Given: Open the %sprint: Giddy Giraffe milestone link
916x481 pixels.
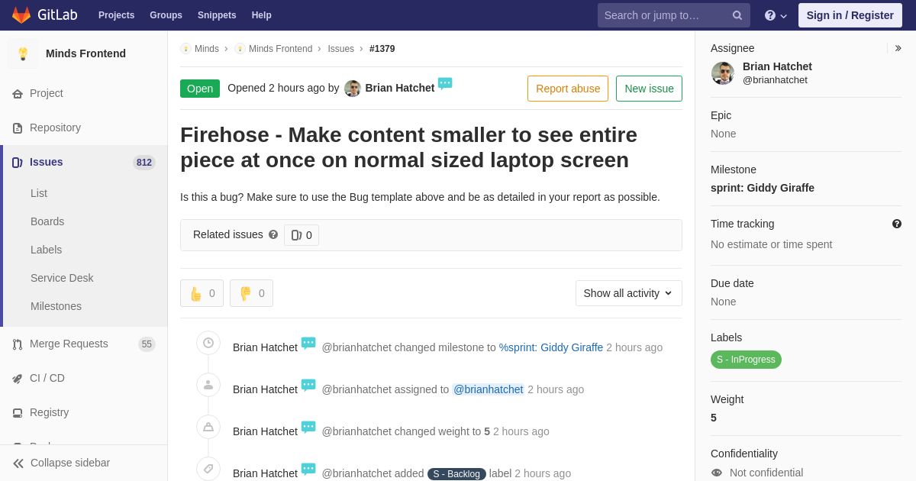Looking at the screenshot, I should pos(551,347).
